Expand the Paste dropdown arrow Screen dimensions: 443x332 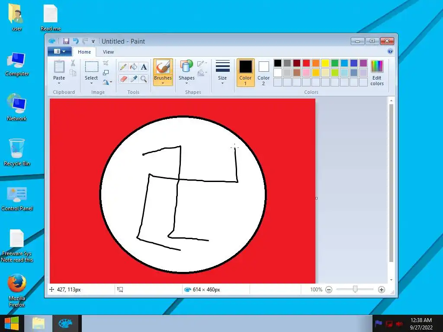coord(59,83)
